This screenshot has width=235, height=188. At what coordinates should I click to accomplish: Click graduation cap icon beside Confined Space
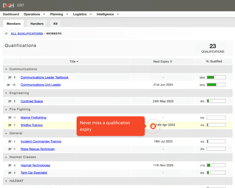point(10,101)
